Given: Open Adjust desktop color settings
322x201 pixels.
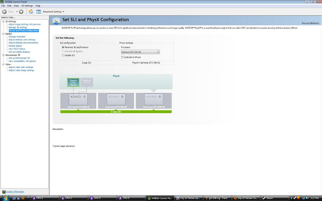Looking at the screenshot, I should coord(22,39).
